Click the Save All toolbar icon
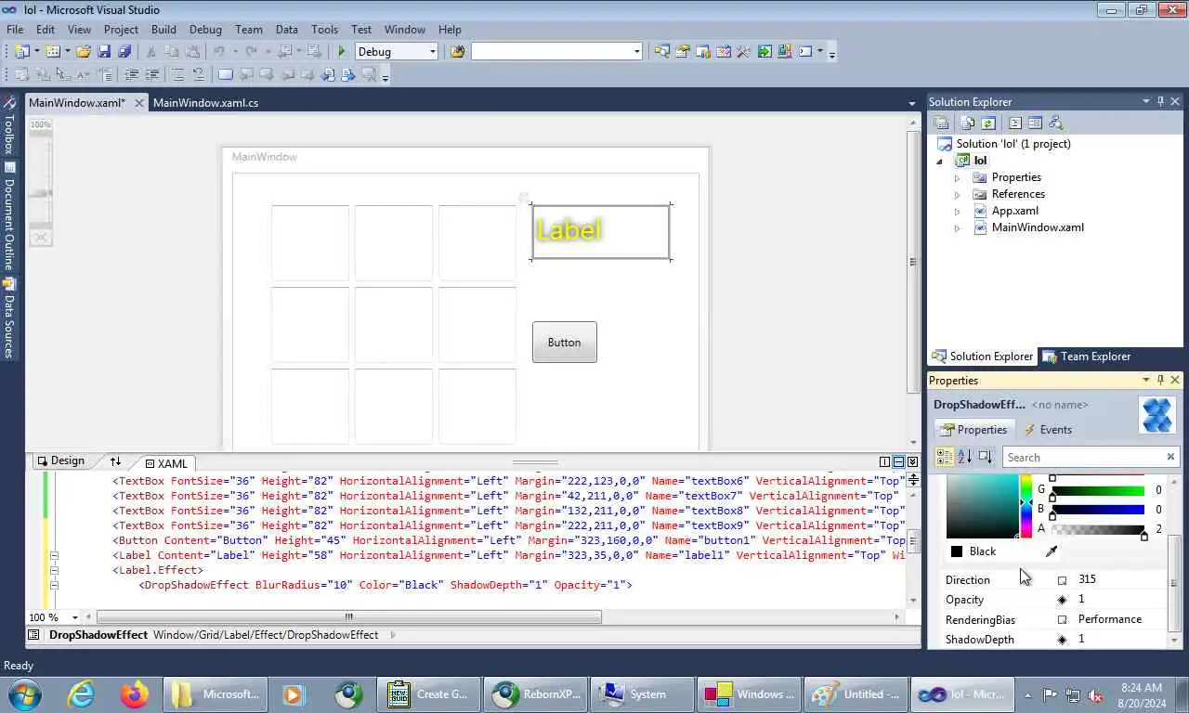 124,52
